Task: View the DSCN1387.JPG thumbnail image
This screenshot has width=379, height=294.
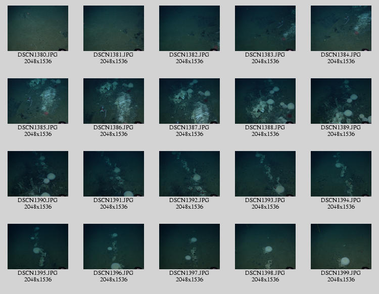Action: coord(189,101)
